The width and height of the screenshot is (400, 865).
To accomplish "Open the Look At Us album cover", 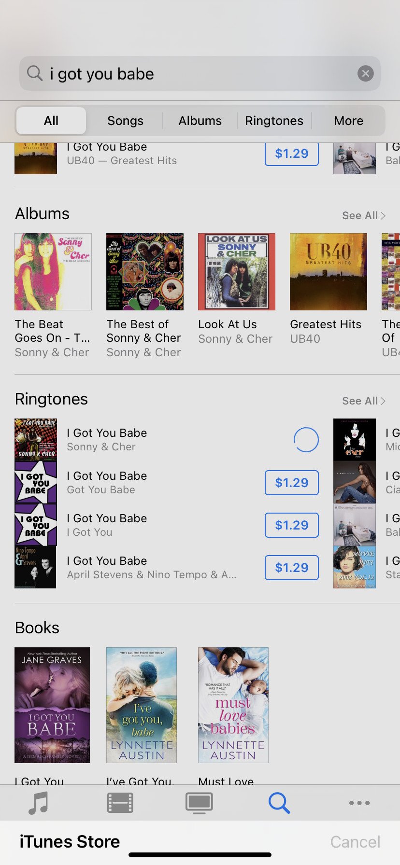I will click(237, 272).
